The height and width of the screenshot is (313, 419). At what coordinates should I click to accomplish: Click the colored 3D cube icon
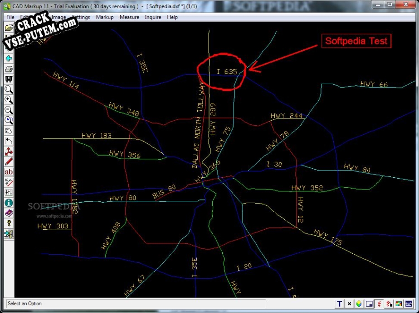[x=359, y=304]
